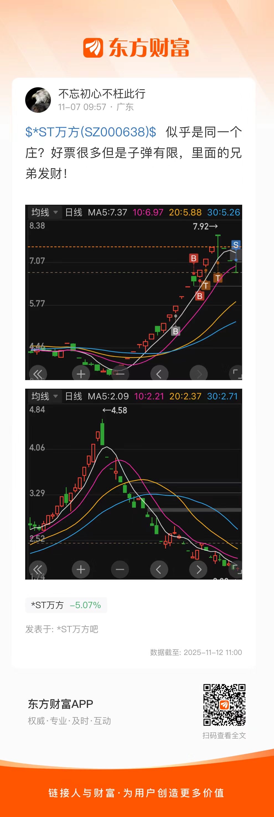Expand the 均线 dropdown in the top chart

[x=44, y=212]
